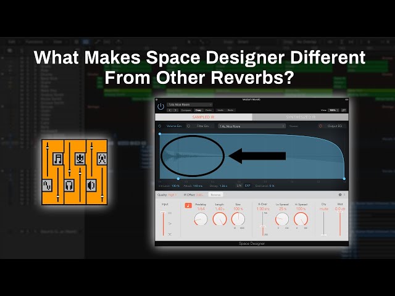
Task: Select the end envelope point at right
Action: (x=344, y=179)
